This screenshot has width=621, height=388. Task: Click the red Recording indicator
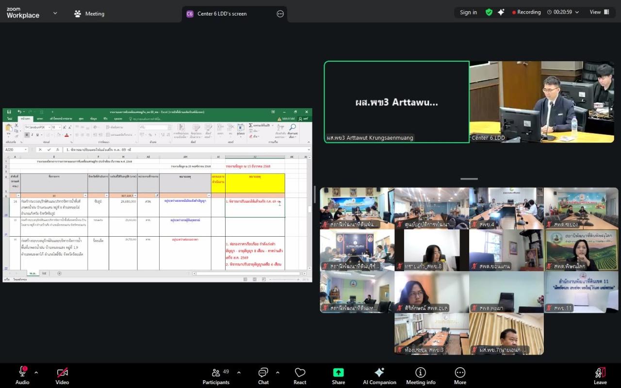pyautogui.click(x=526, y=12)
